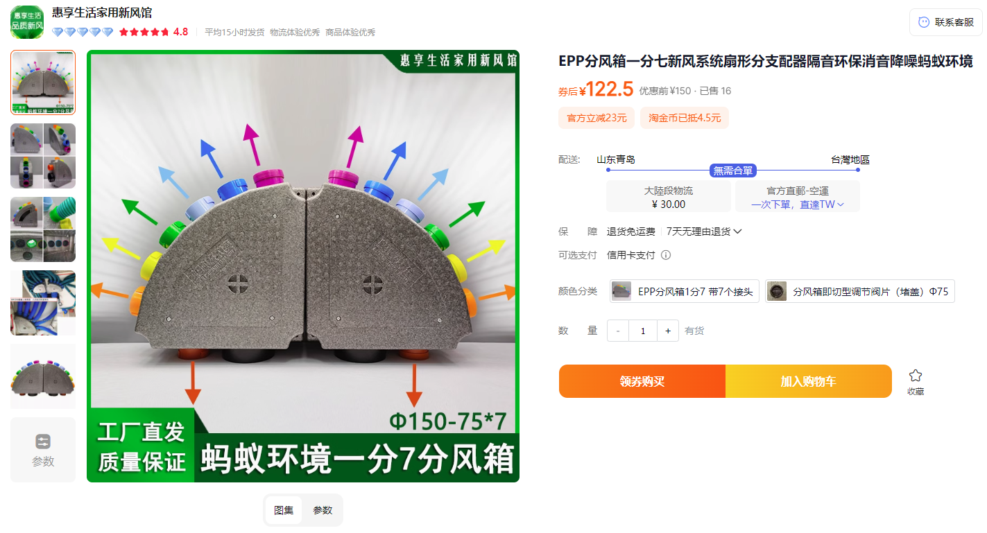987x533 pixels.
Task: Click the red star rating icons
Action: pyautogui.click(x=144, y=32)
